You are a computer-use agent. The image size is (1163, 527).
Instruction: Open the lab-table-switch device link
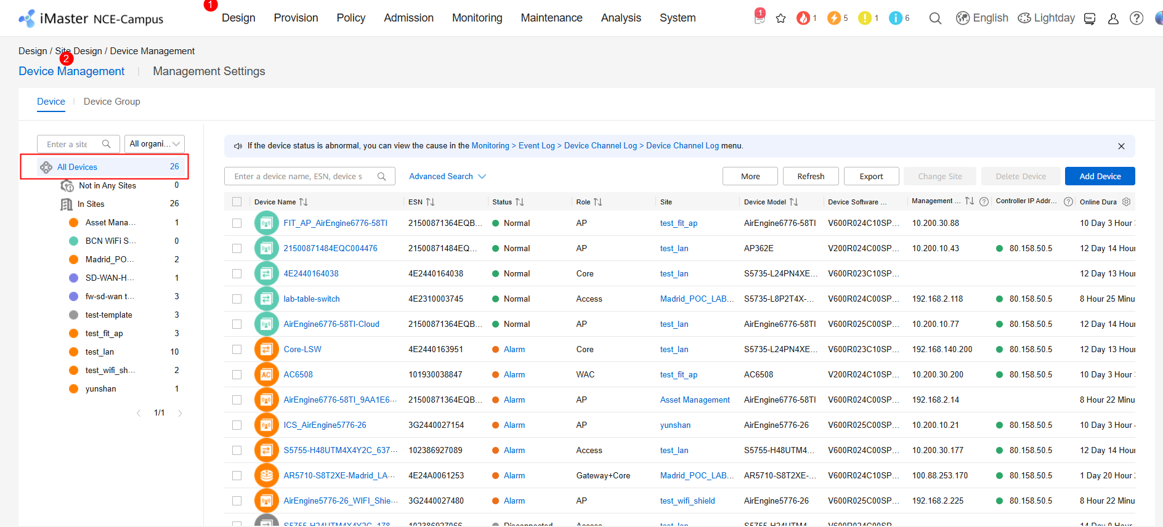pyautogui.click(x=312, y=299)
